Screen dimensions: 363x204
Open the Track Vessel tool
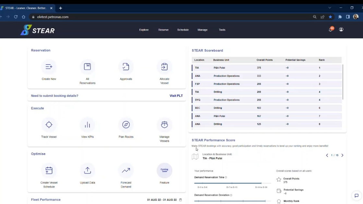(x=49, y=124)
